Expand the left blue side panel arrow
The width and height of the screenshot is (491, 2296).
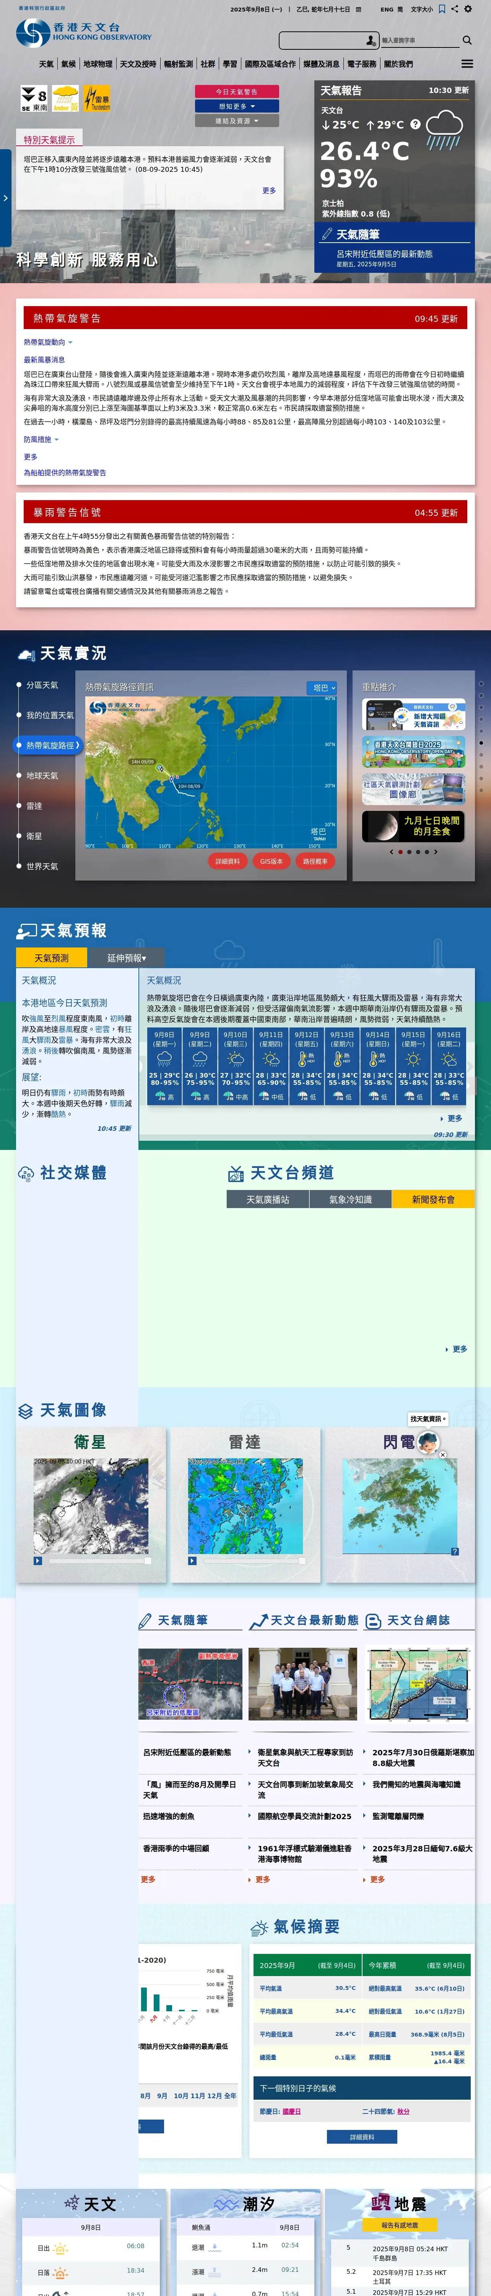5,198
